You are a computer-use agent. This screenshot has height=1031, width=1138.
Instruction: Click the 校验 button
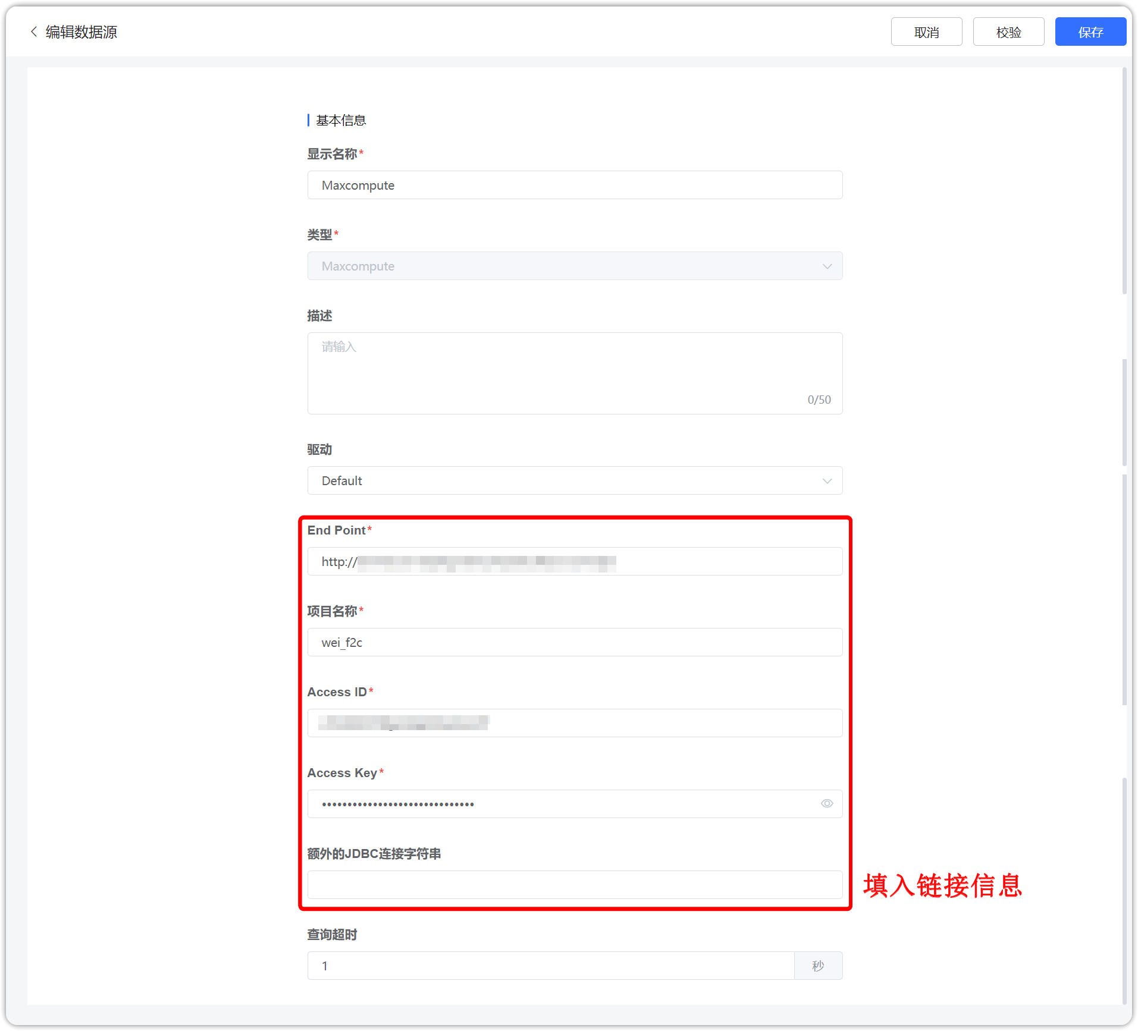point(1008,32)
